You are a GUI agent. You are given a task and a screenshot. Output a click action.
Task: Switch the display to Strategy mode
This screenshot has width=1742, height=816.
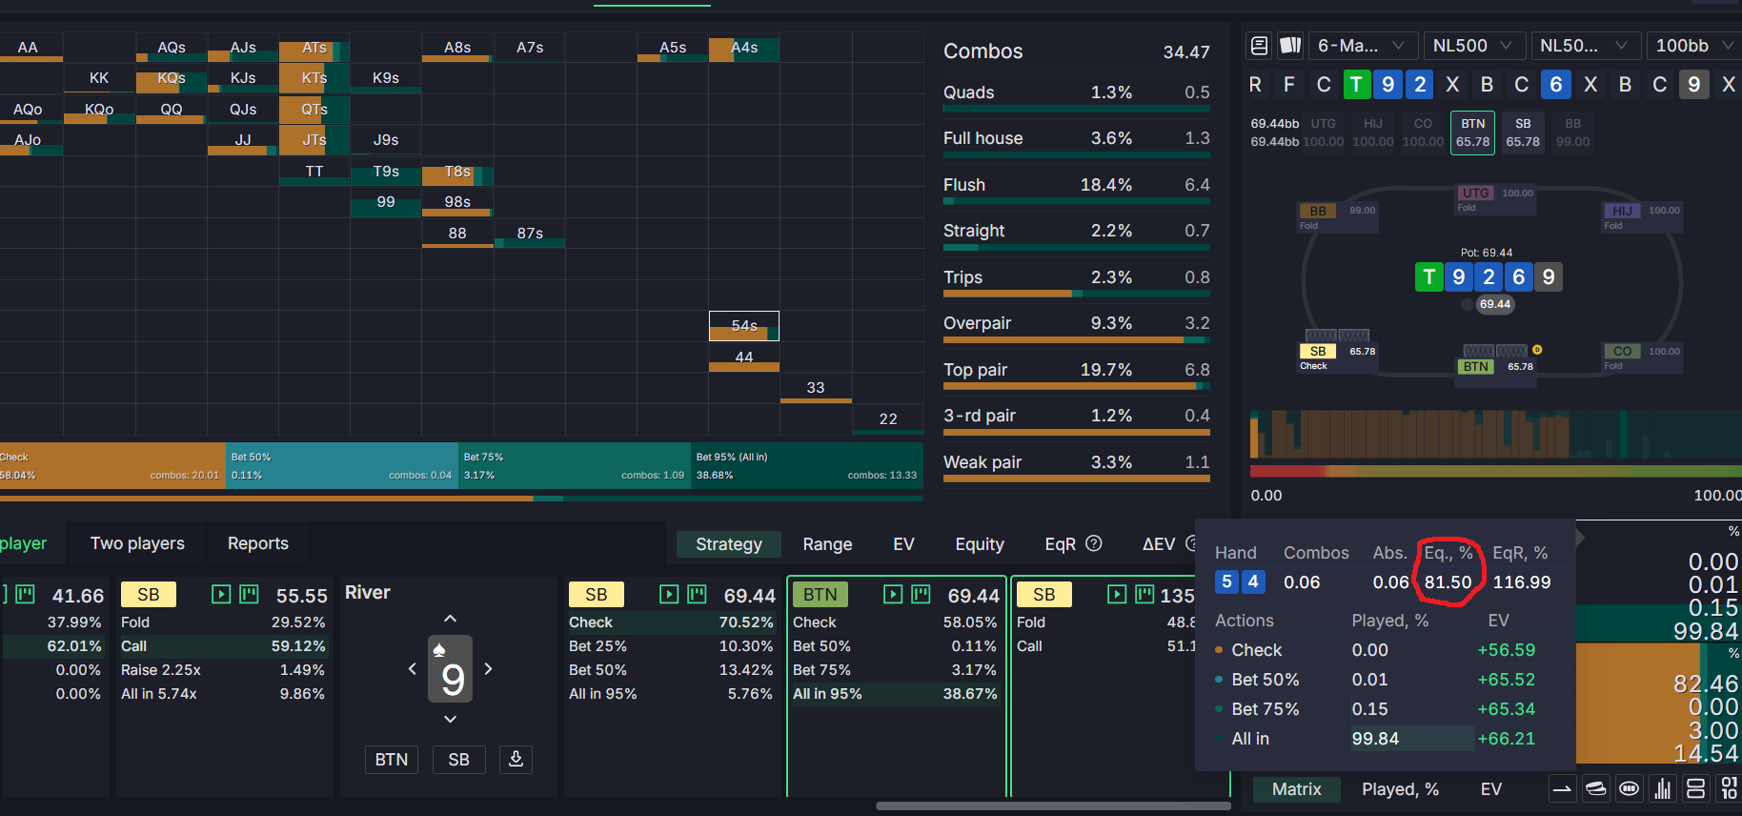pos(728,544)
